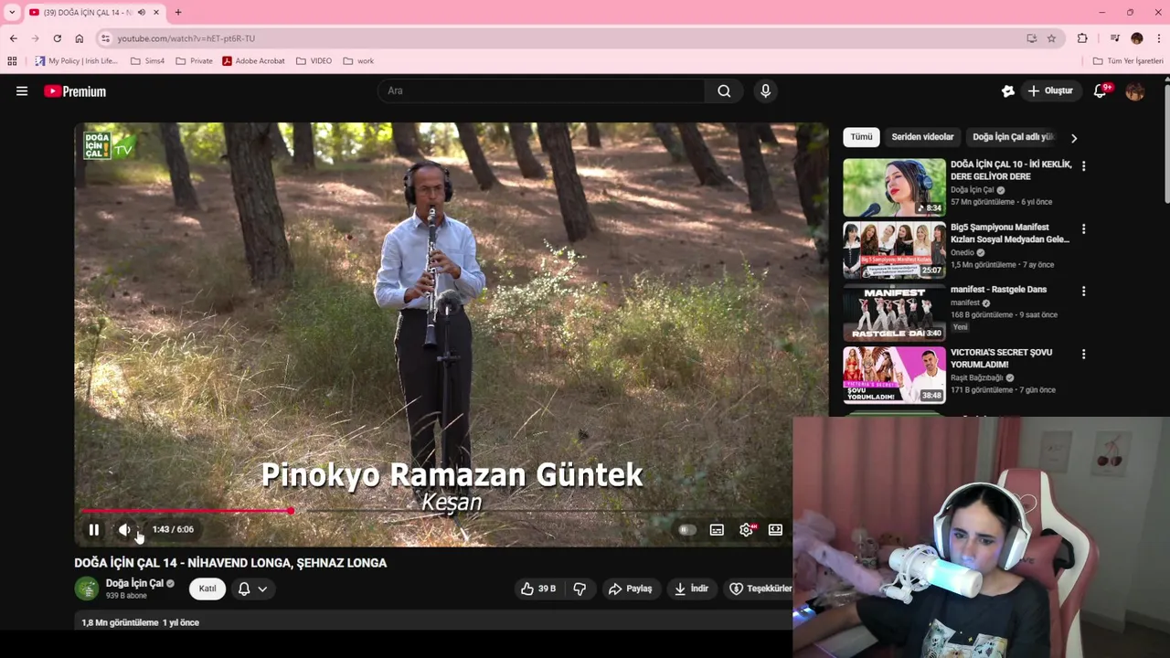This screenshot has width=1170, height=658.
Task: Open the notifications bell
Action: point(1101,90)
